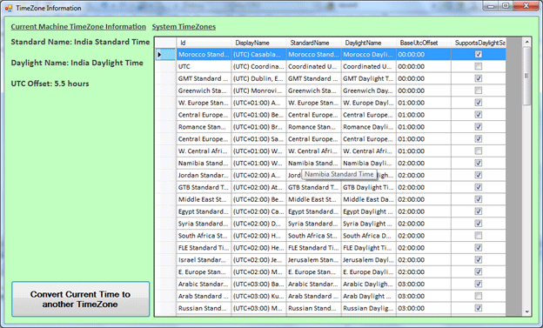The height and width of the screenshot is (328, 543).
Task: Toggle daylight saving checkbox for Arab Standard row
Action: [x=479, y=296]
